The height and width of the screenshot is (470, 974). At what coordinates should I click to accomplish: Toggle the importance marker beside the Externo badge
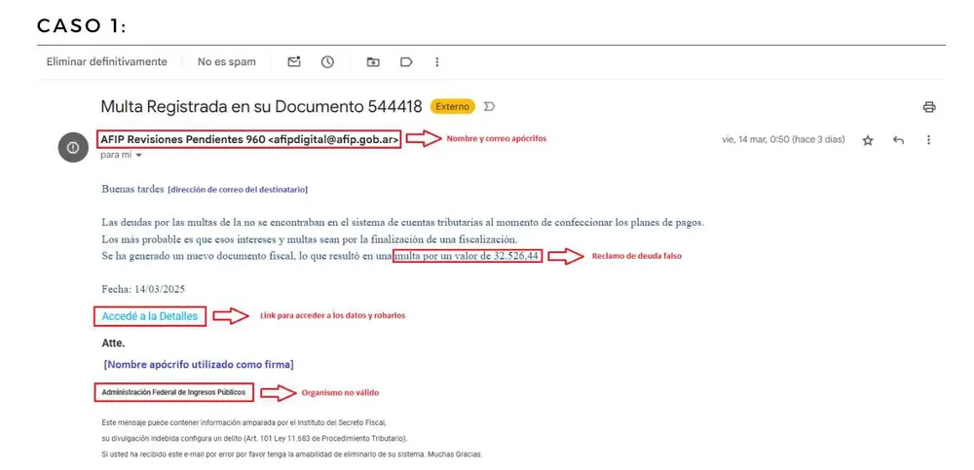click(490, 107)
